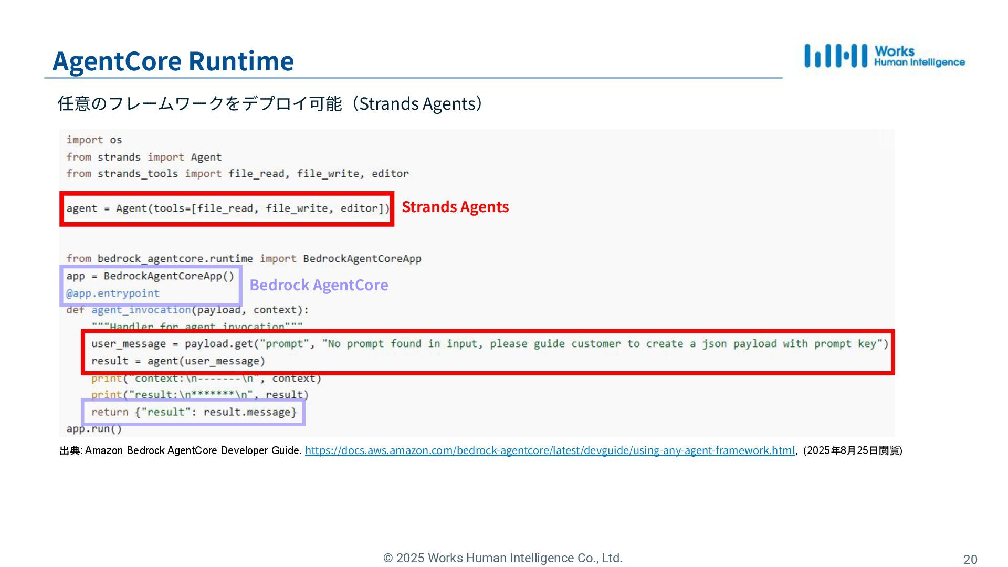Click the copyright 2025 footer text
Image resolution: width=1008 pixels, height=567 pixels.
tap(503, 558)
